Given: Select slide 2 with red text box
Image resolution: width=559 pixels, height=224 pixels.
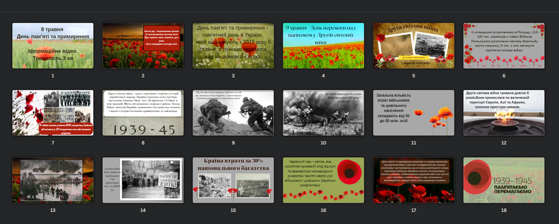Looking at the screenshot, I should (x=143, y=46).
